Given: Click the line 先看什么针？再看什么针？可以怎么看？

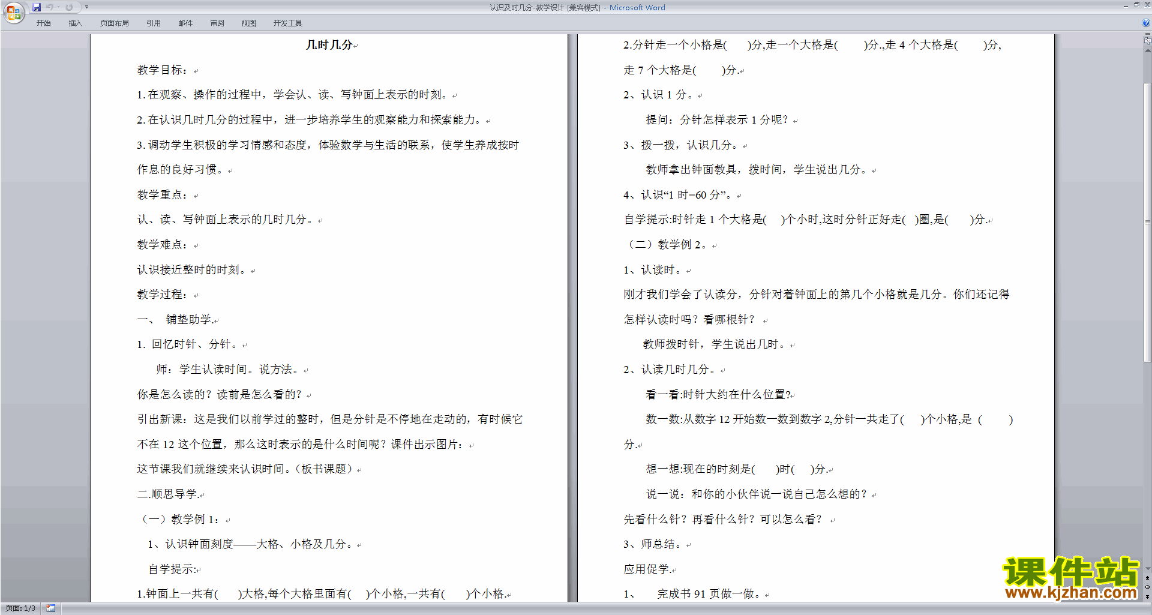Looking at the screenshot, I should coord(725,520).
